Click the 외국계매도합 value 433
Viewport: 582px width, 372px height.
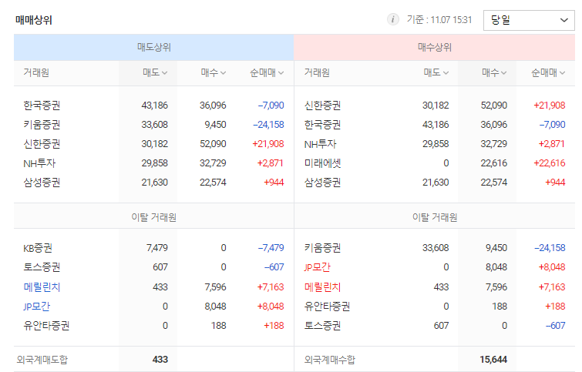[160, 360]
